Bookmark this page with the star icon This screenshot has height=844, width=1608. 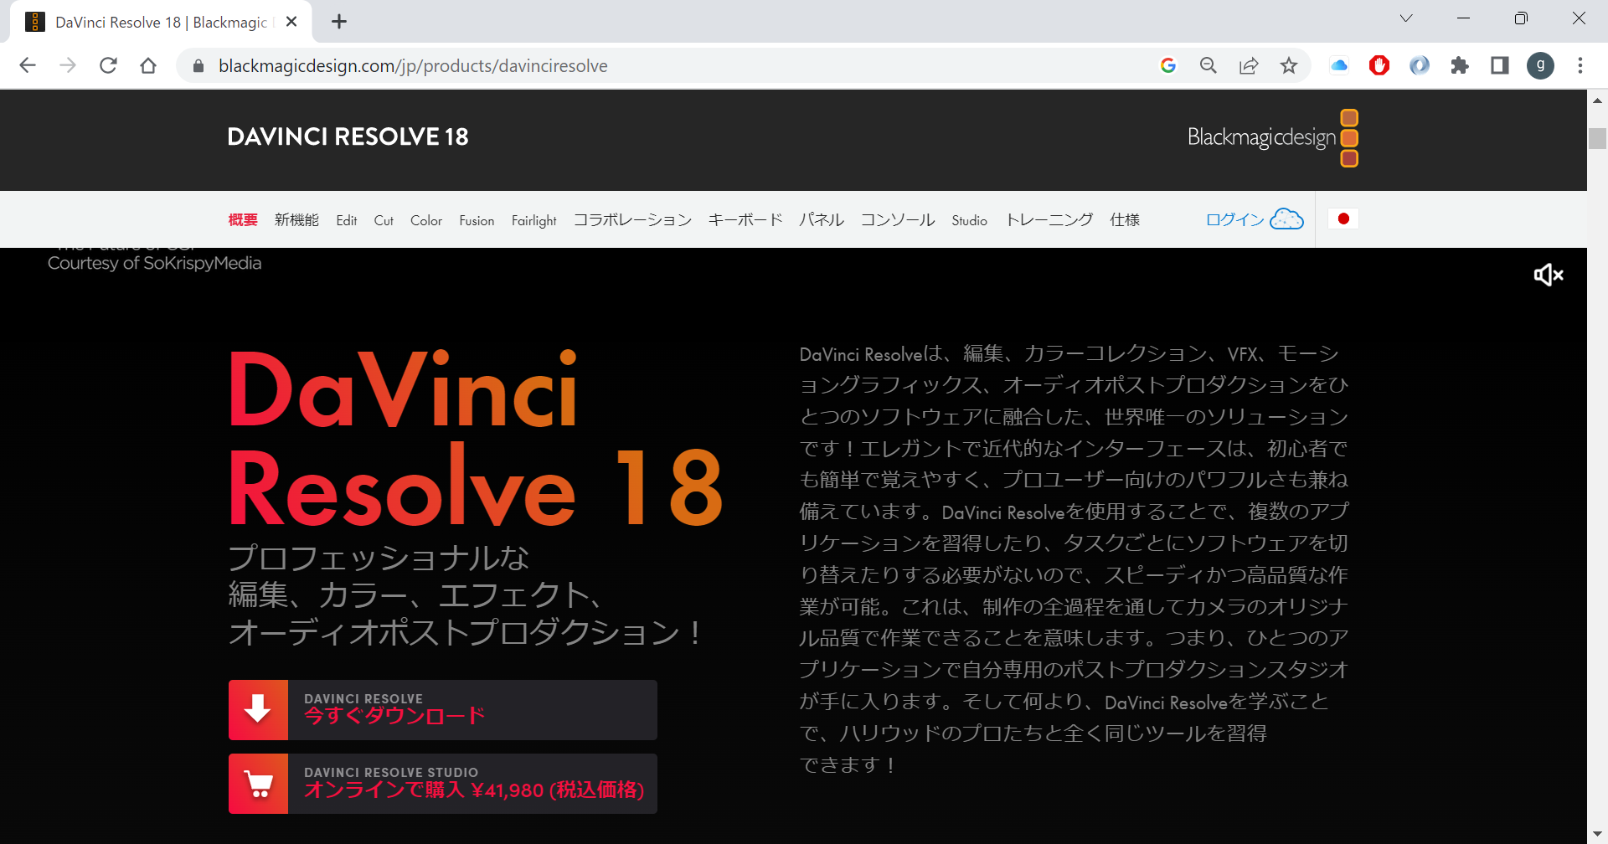click(x=1288, y=66)
